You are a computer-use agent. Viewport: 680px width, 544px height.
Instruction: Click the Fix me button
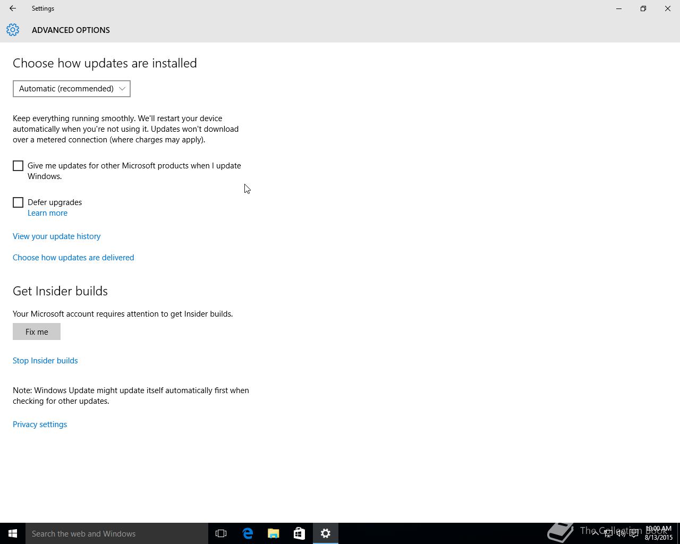click(x=37, y=331)
